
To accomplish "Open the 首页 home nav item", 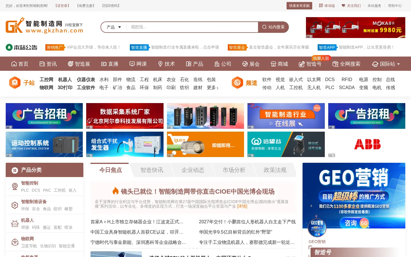I will (20, 64).
